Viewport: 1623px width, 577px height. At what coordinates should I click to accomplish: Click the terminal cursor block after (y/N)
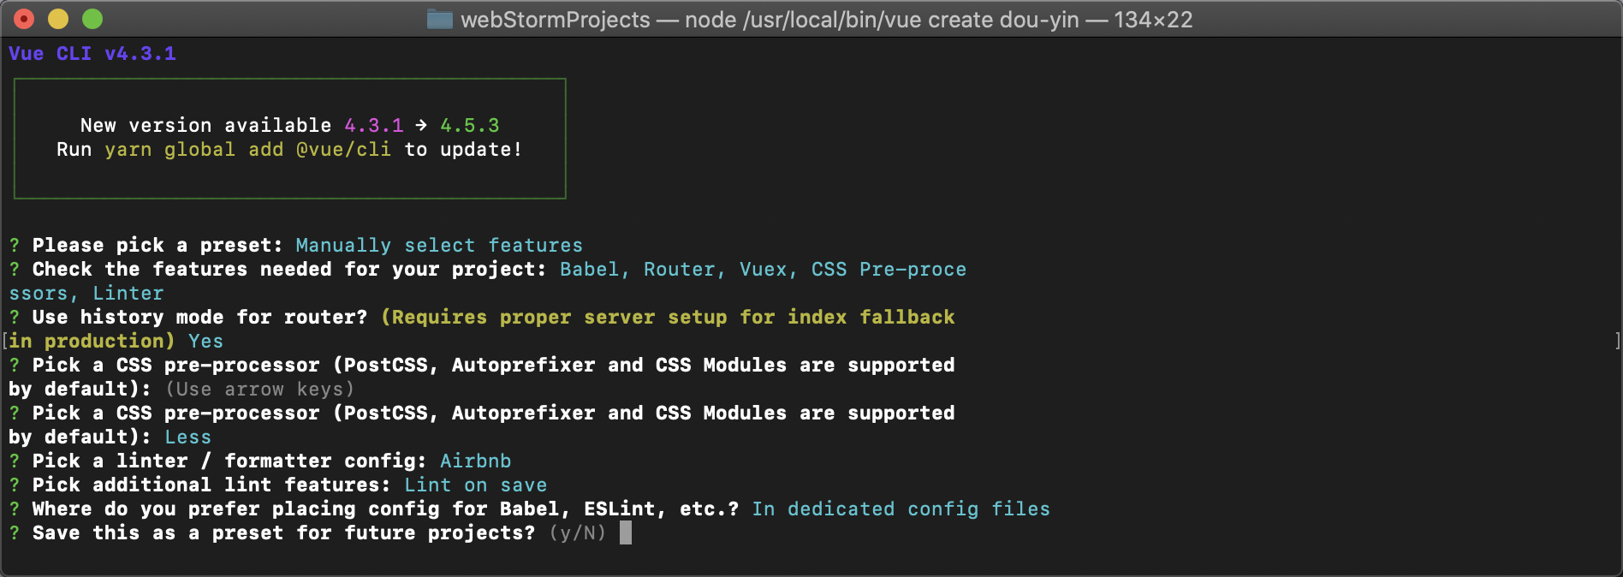[626, 532]
